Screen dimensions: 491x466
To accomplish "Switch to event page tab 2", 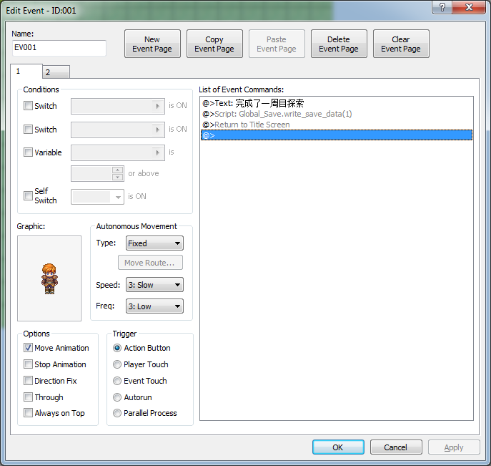I will click(56, 72).
